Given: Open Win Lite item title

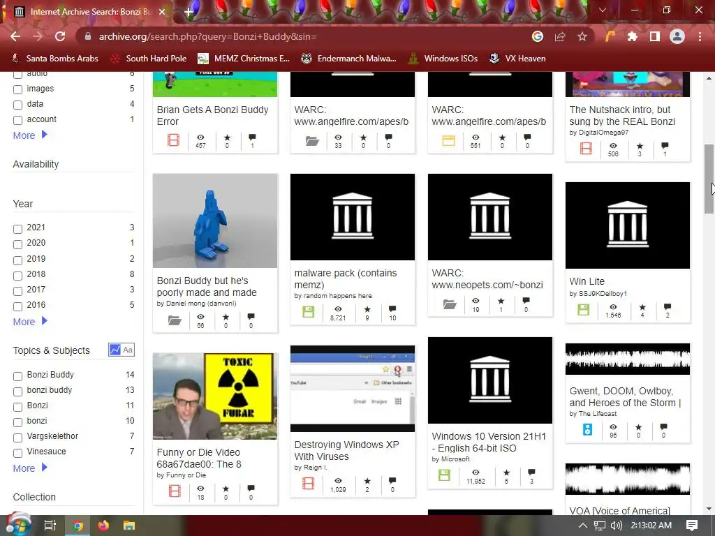Looking at the screenshot, I should [587, 281].
